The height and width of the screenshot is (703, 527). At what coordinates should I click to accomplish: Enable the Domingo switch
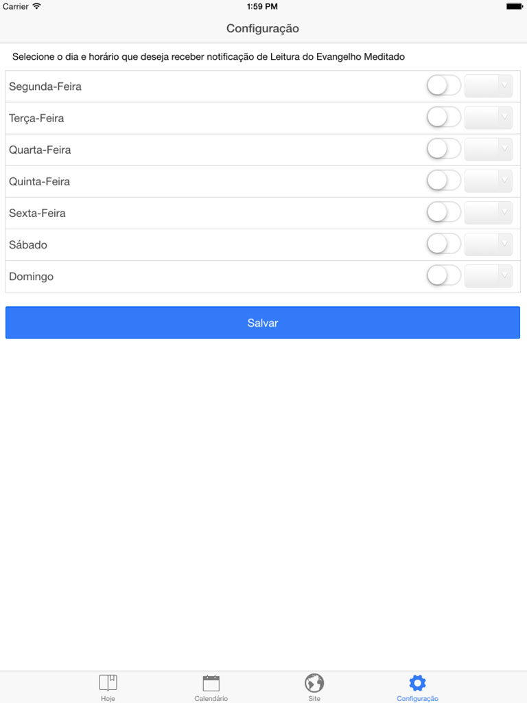[444, 276]
